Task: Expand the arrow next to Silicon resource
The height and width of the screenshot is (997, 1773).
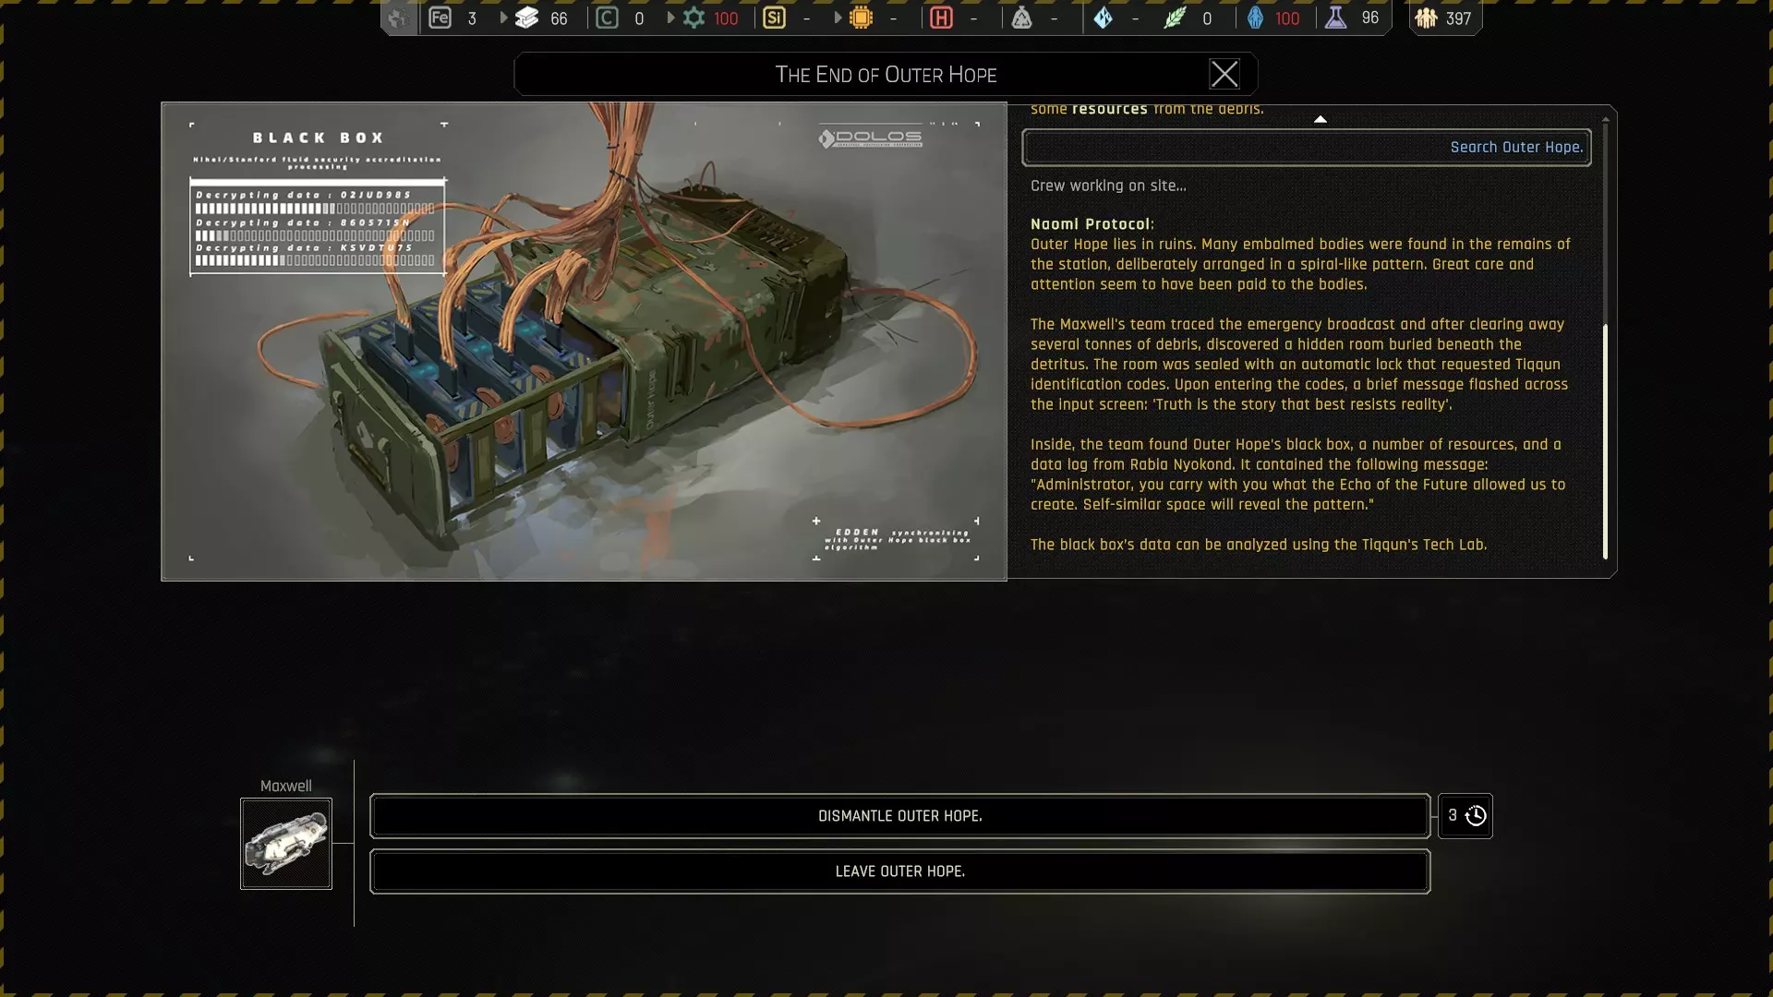Action: pyautogui.click(x=838, y=18)
